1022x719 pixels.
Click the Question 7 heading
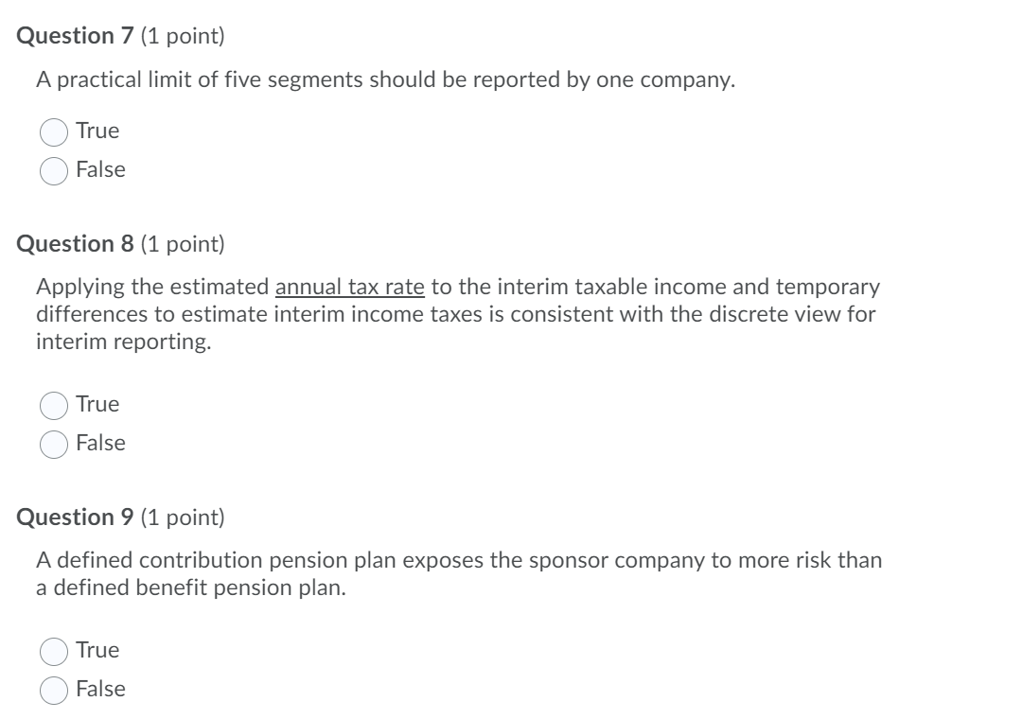tap(71, 36)
